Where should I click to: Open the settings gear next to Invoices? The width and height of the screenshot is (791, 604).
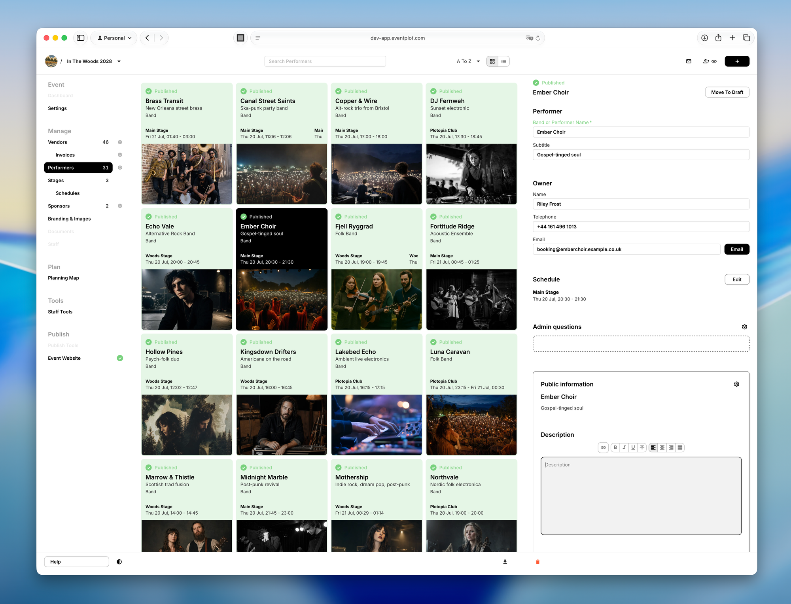point(120,155)
